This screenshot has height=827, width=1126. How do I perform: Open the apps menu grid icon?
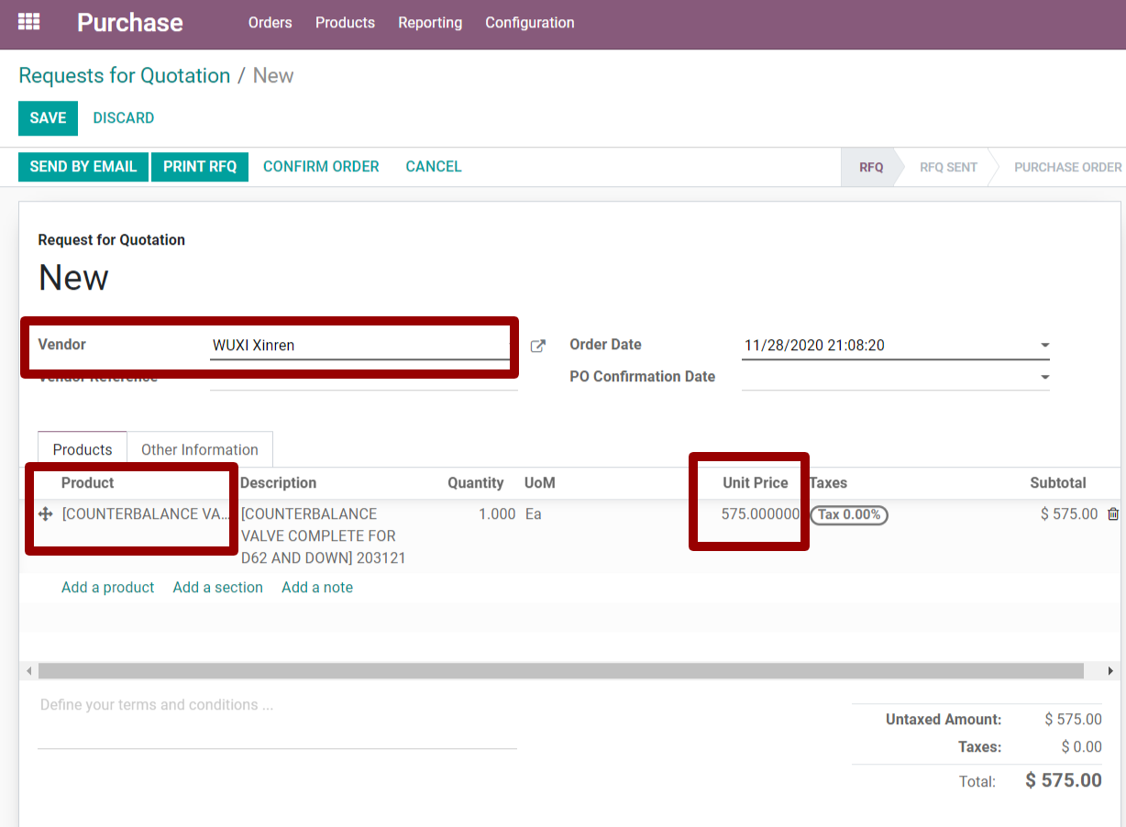[28, 22]
